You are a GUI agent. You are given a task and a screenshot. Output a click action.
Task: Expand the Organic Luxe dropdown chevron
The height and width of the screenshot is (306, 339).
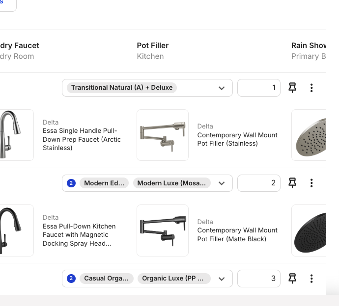[x=222, y=279]
